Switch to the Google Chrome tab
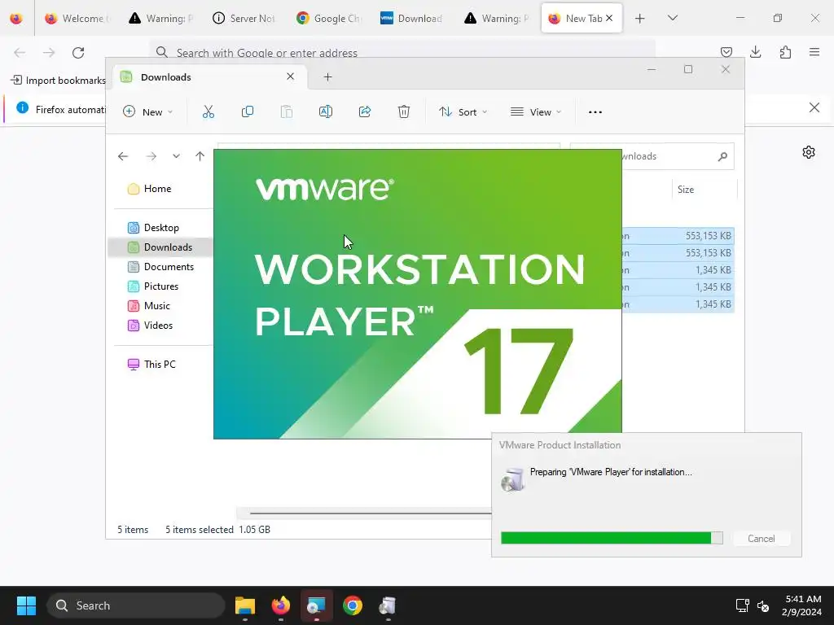This screenshot has width=834, height=625. pos(328,18)
